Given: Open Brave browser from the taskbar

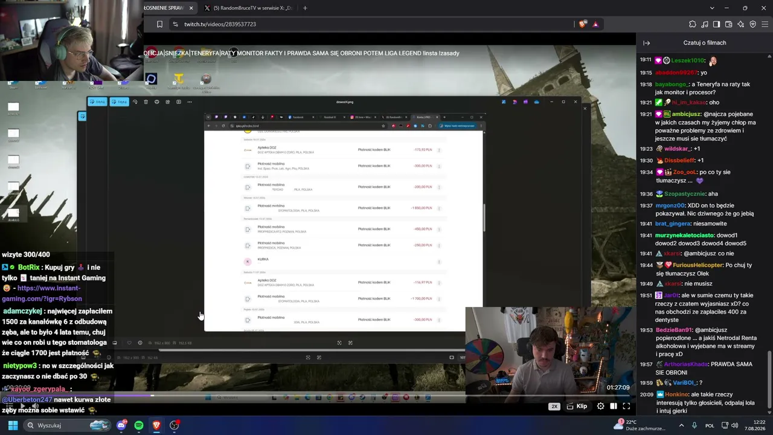Looking at the screenshot, I should click(156, 425).
